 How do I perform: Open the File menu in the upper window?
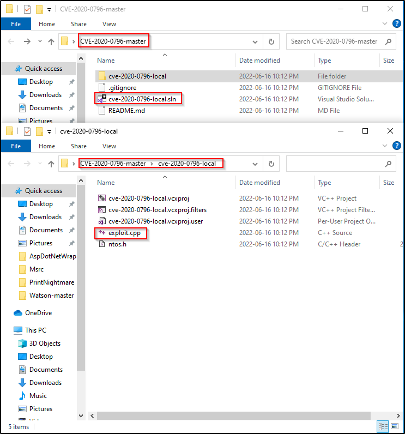pyautogui.click(x=16, y=24)
